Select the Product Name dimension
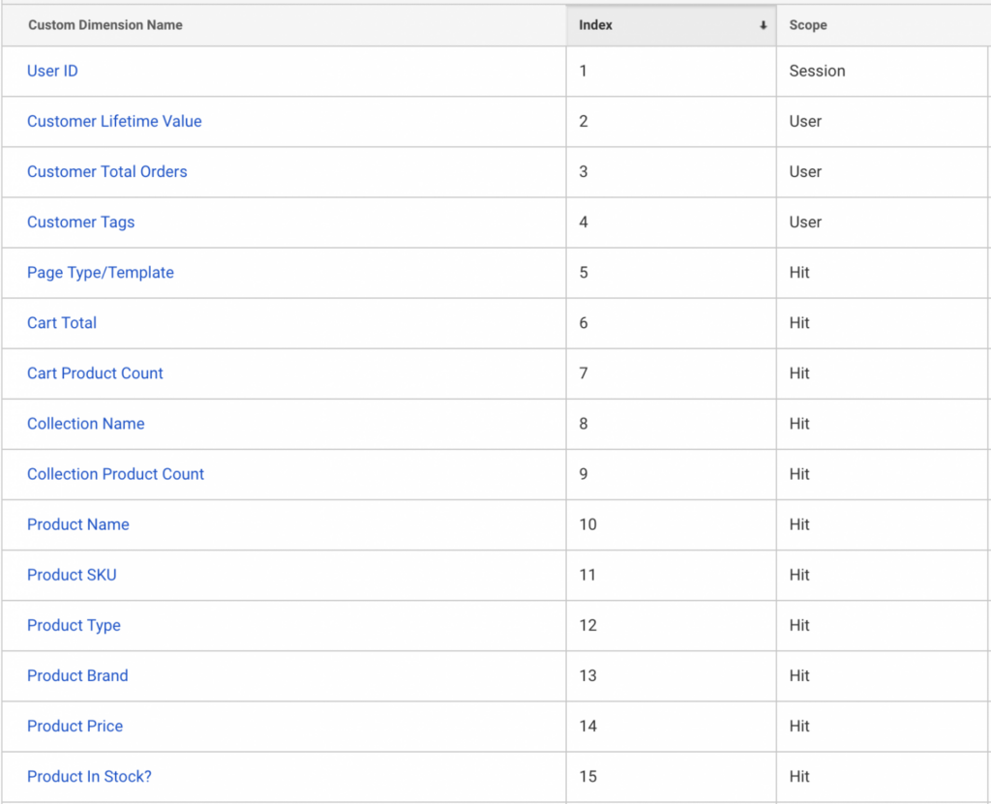The height and width of the screenshot is (804, 991). 78,524
